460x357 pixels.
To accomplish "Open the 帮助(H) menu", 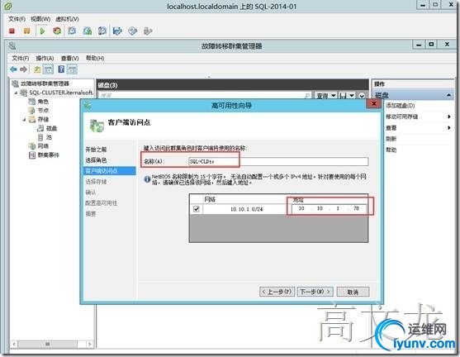I will 95,58.
